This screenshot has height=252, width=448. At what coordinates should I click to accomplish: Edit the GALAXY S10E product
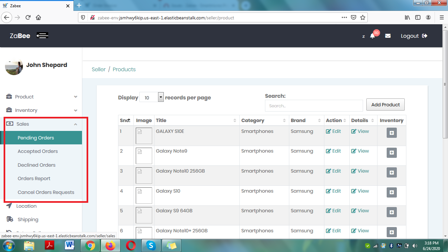(333, 131)
